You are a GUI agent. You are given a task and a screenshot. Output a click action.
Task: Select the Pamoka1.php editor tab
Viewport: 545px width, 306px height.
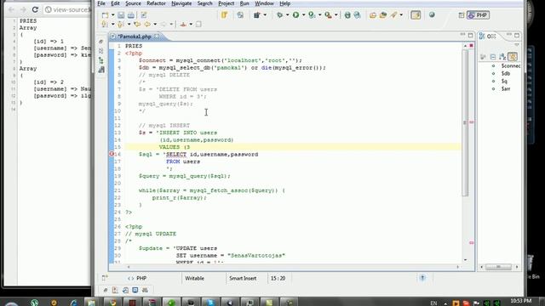tap(134, 37)
